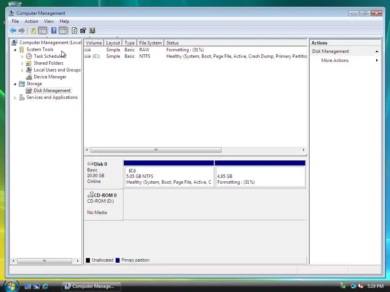
Task: Click the blue Primary partition legend swatch
Action: 118,260
